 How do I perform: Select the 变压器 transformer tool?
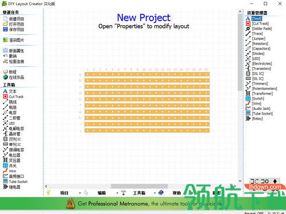[x=12, y=160]
